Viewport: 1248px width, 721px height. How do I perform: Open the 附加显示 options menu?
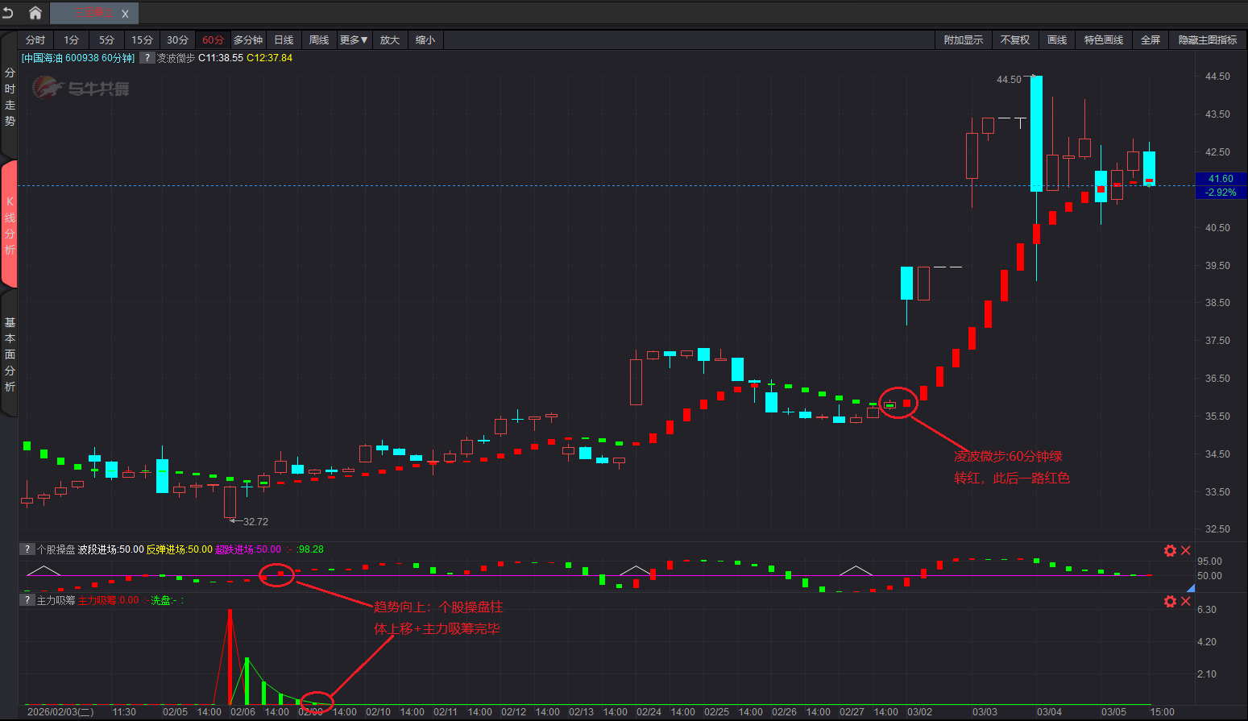[x=964, y=40]
